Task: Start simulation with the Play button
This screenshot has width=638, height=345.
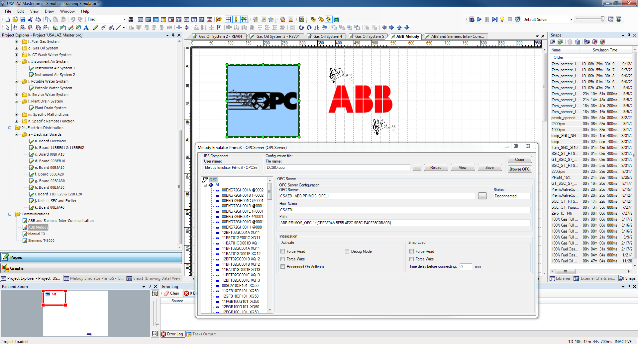Action: click(x=479, y=19)
